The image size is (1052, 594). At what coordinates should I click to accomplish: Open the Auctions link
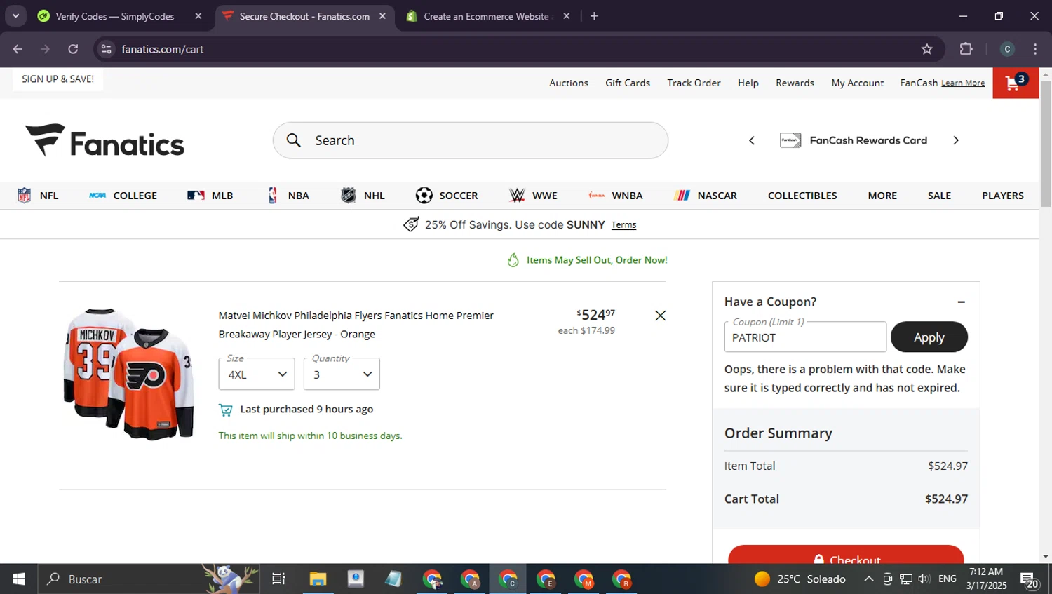point(569,83)
